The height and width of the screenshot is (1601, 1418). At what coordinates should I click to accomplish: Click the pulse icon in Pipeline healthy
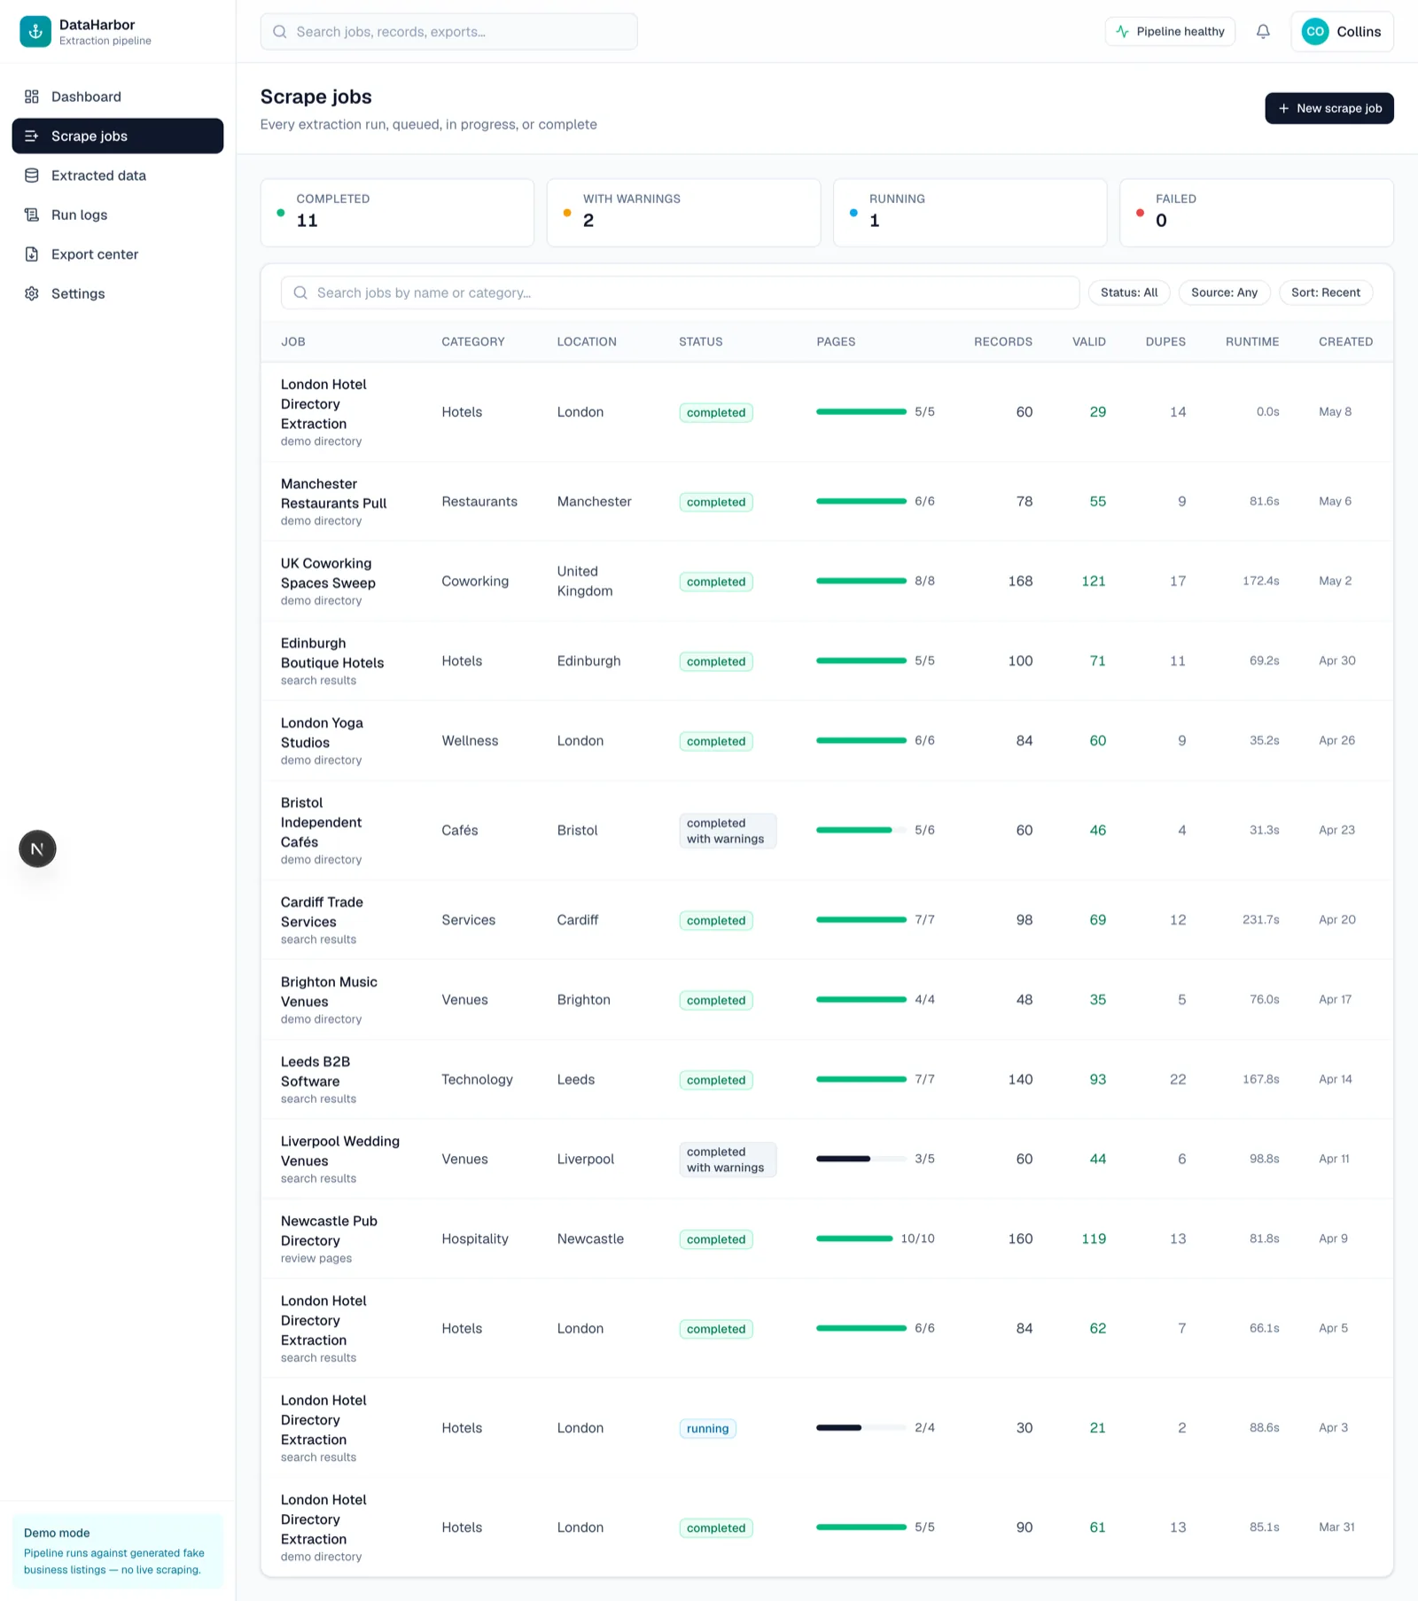(1123, 32)
